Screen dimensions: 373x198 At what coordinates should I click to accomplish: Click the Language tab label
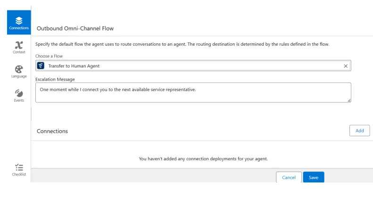[x=19, y=76]
